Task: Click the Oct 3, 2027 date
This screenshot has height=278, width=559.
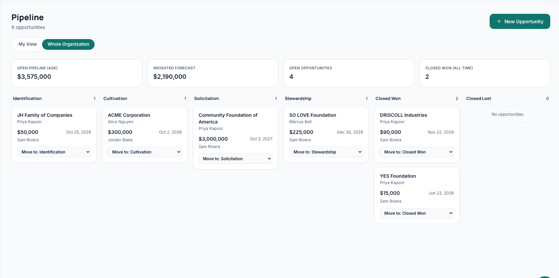Action: [261, 139]
